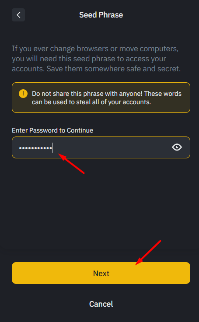Reveal the password with the eye icon
Screen dimensions: 199x322
[x=177, y=147]
